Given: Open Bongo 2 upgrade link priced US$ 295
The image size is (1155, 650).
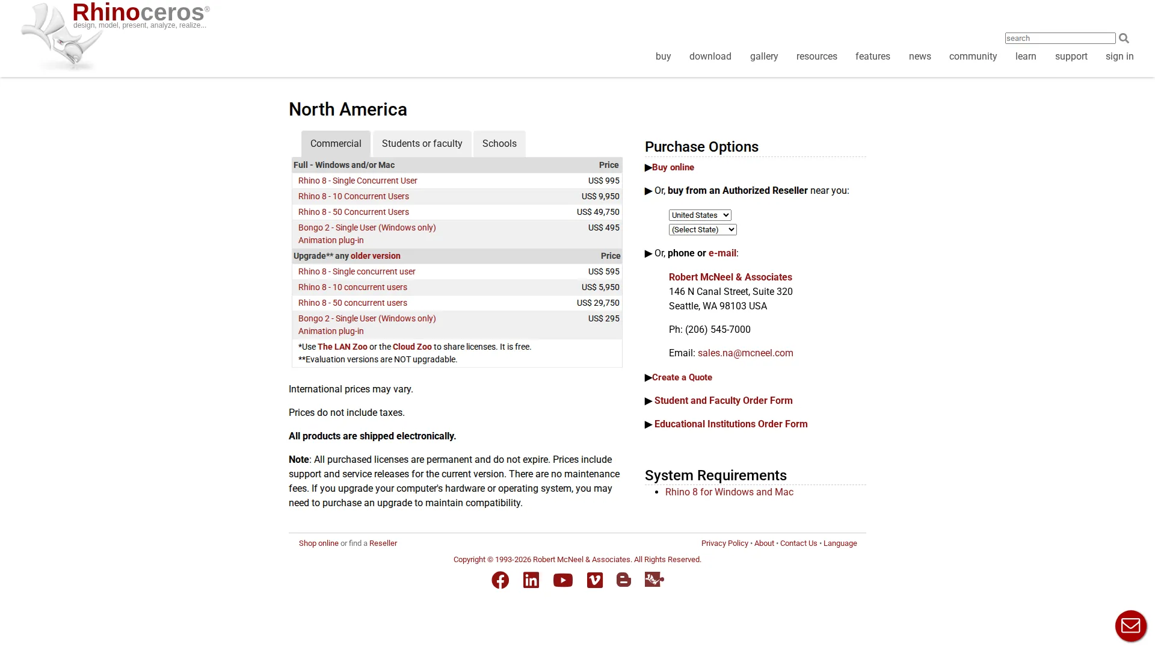Looking at the screenshot, I should pos(367,318).
